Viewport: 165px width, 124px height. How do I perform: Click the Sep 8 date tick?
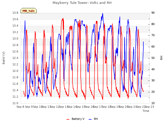pyautogui.click(x=20, y=107)
